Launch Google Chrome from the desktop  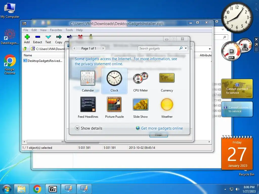click(x=10, y=64)
